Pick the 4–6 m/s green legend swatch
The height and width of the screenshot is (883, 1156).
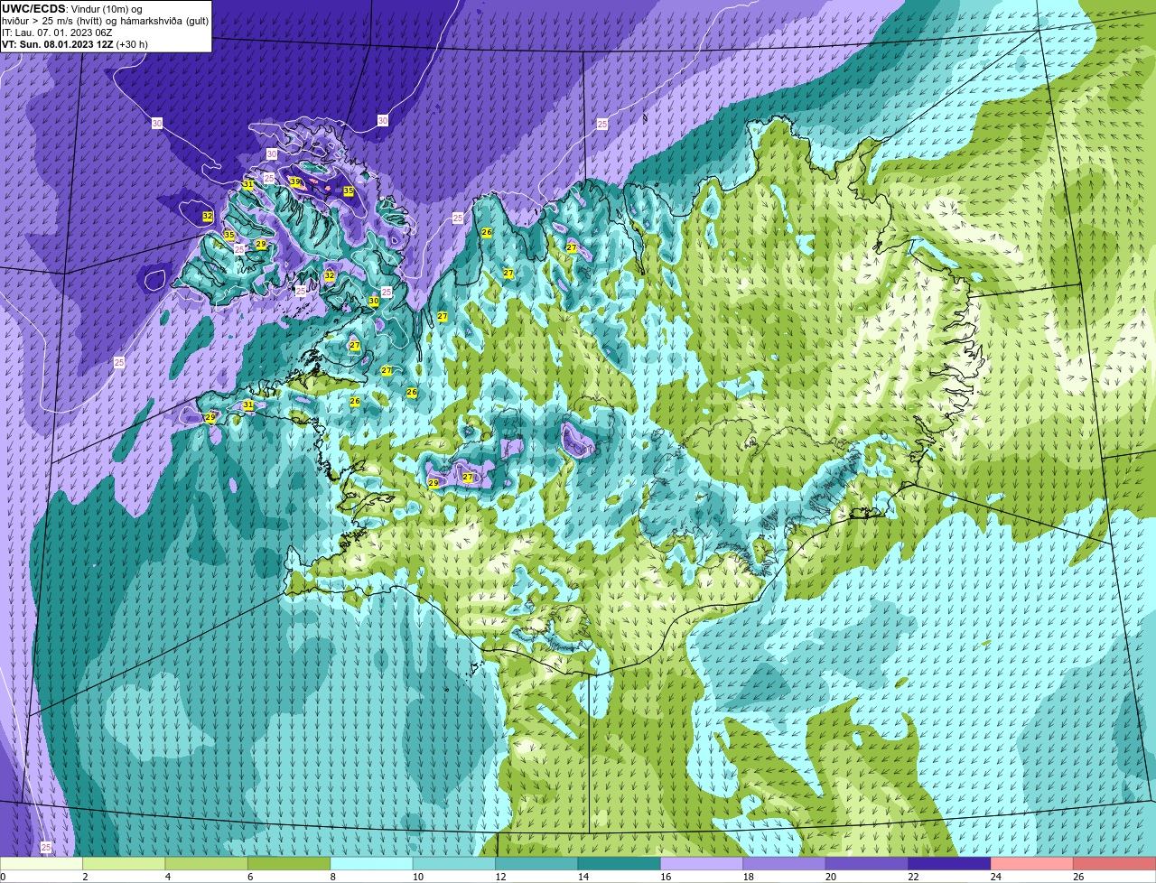(207, 863)
